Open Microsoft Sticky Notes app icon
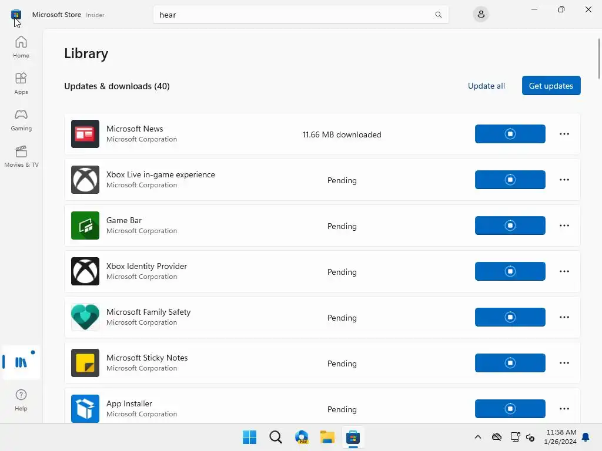The image size is (602, 451). click(x=85, y=363)
